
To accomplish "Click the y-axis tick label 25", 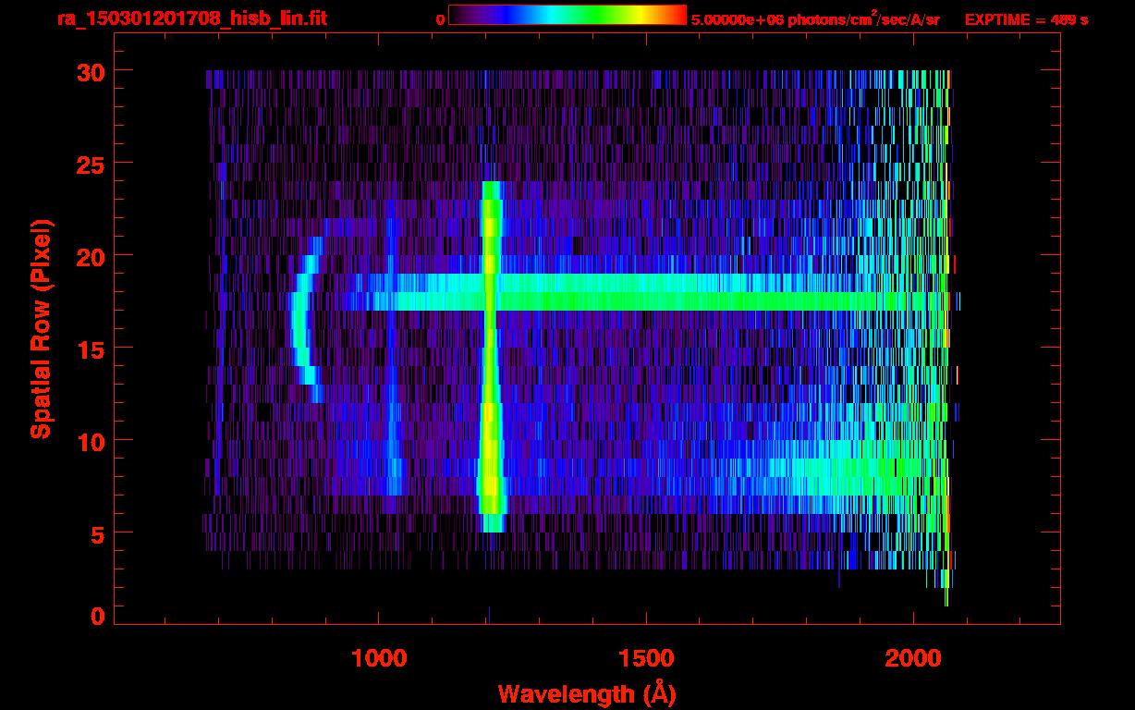I will point(90,164).
